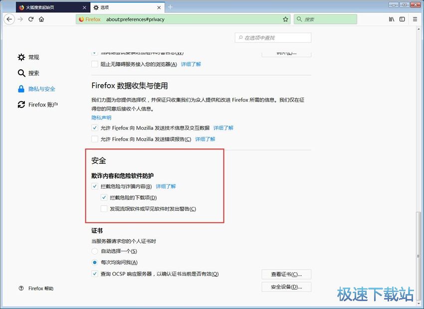Toggle 拦截危险与诈骗内容 checkbox
The height and width of the screenshot is (309, 424).
[95, 186]
